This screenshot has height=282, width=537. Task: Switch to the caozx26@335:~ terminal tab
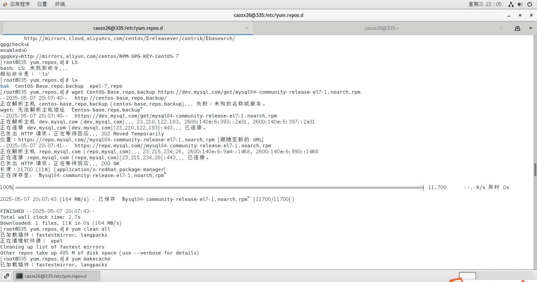coord(382,28)
